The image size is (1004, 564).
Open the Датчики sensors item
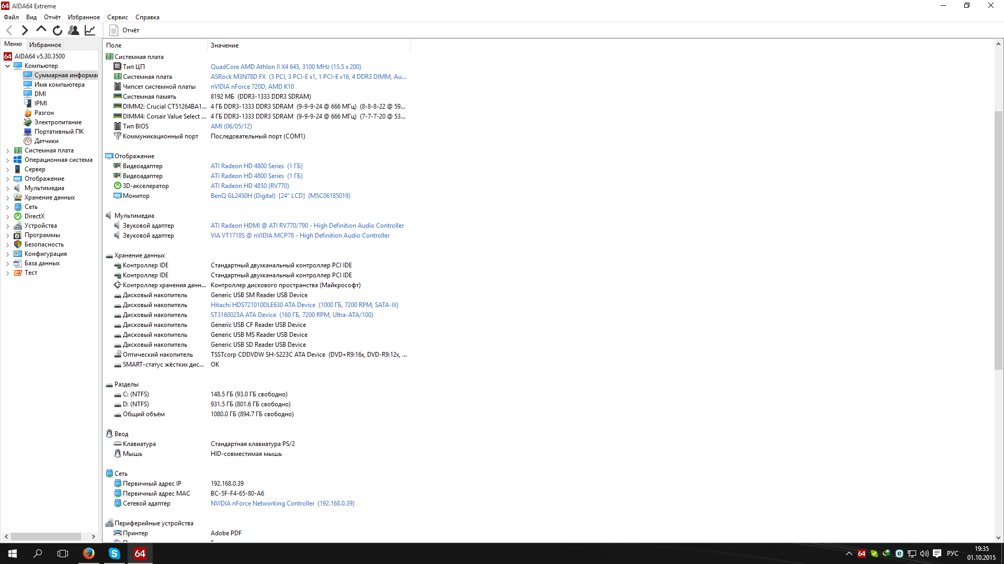pyautogui.click(x=47, y=141)
